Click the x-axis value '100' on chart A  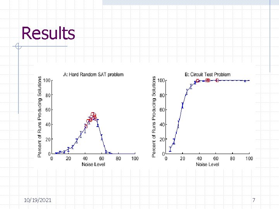(x=135, y=158)
